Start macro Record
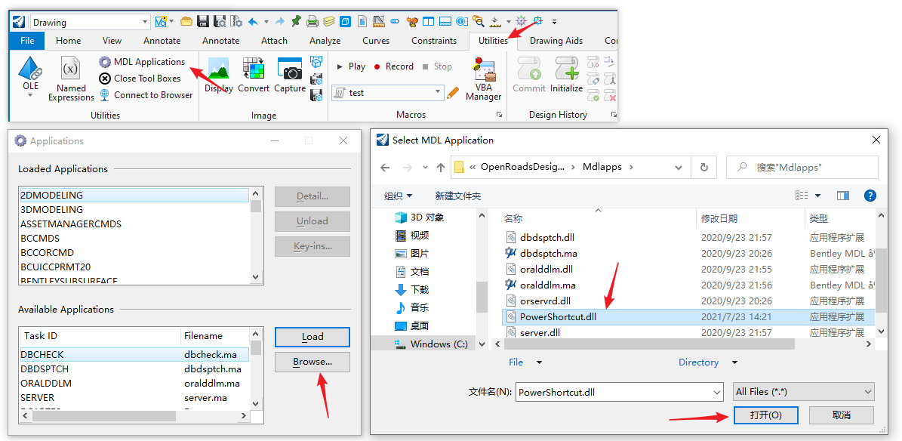The height and width of the screenshot is (441, 902). coord(393,66)
